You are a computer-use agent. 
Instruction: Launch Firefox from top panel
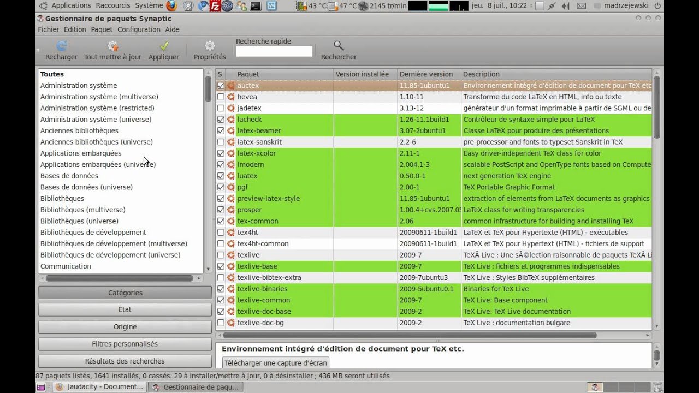pos(172,6)
